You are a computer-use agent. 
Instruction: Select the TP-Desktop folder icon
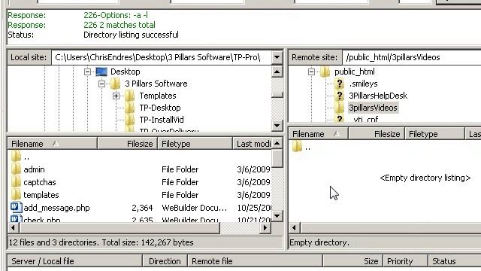coord(130,108)
